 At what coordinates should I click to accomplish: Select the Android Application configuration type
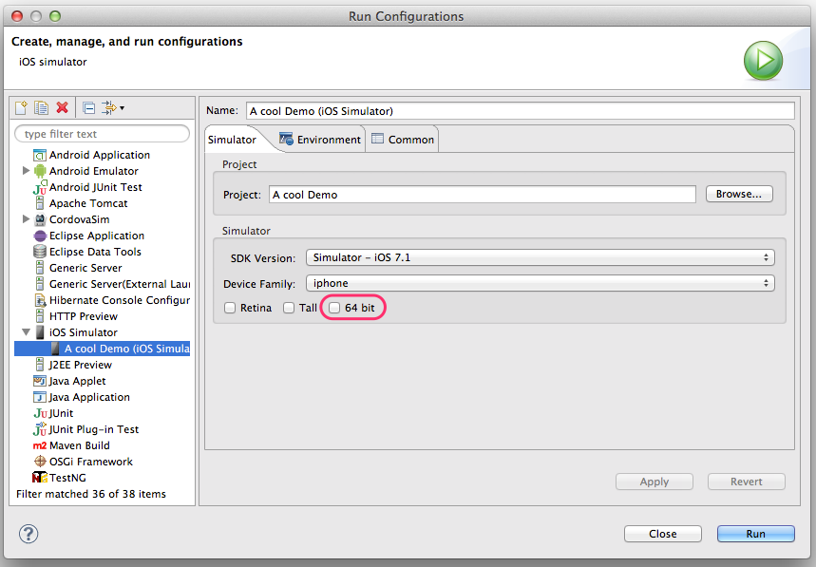[99, 155]
